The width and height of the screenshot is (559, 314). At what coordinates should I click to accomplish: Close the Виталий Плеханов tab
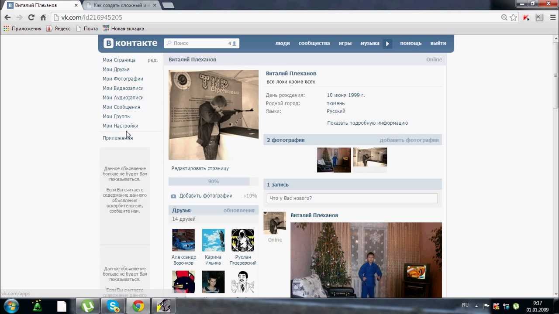coord(76,5)
